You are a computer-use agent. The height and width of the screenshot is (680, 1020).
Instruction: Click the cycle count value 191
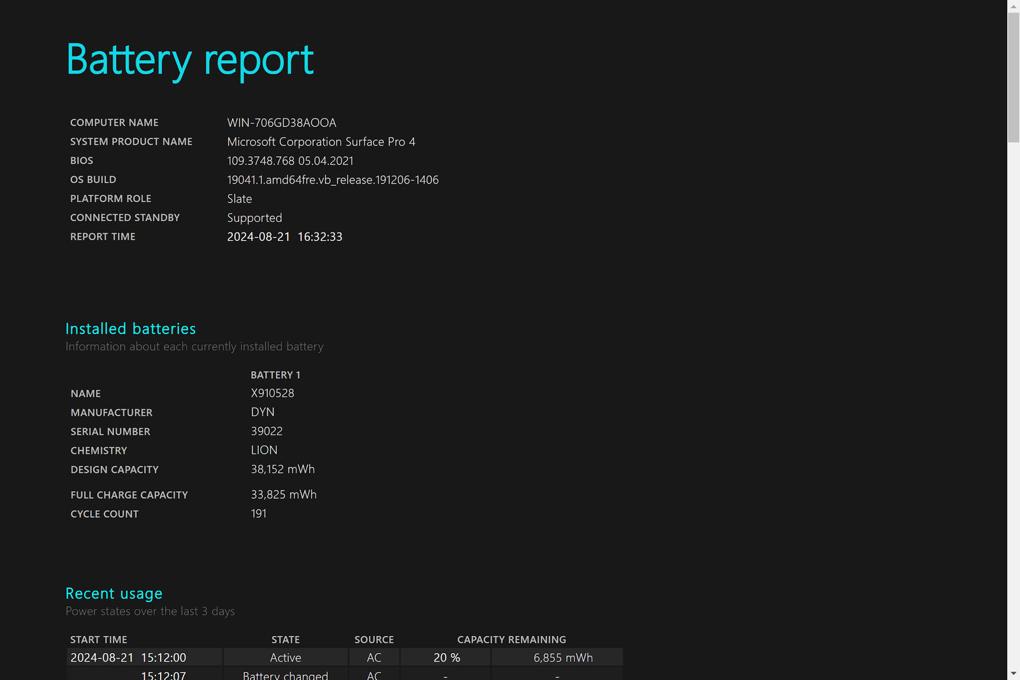point(258,514)
